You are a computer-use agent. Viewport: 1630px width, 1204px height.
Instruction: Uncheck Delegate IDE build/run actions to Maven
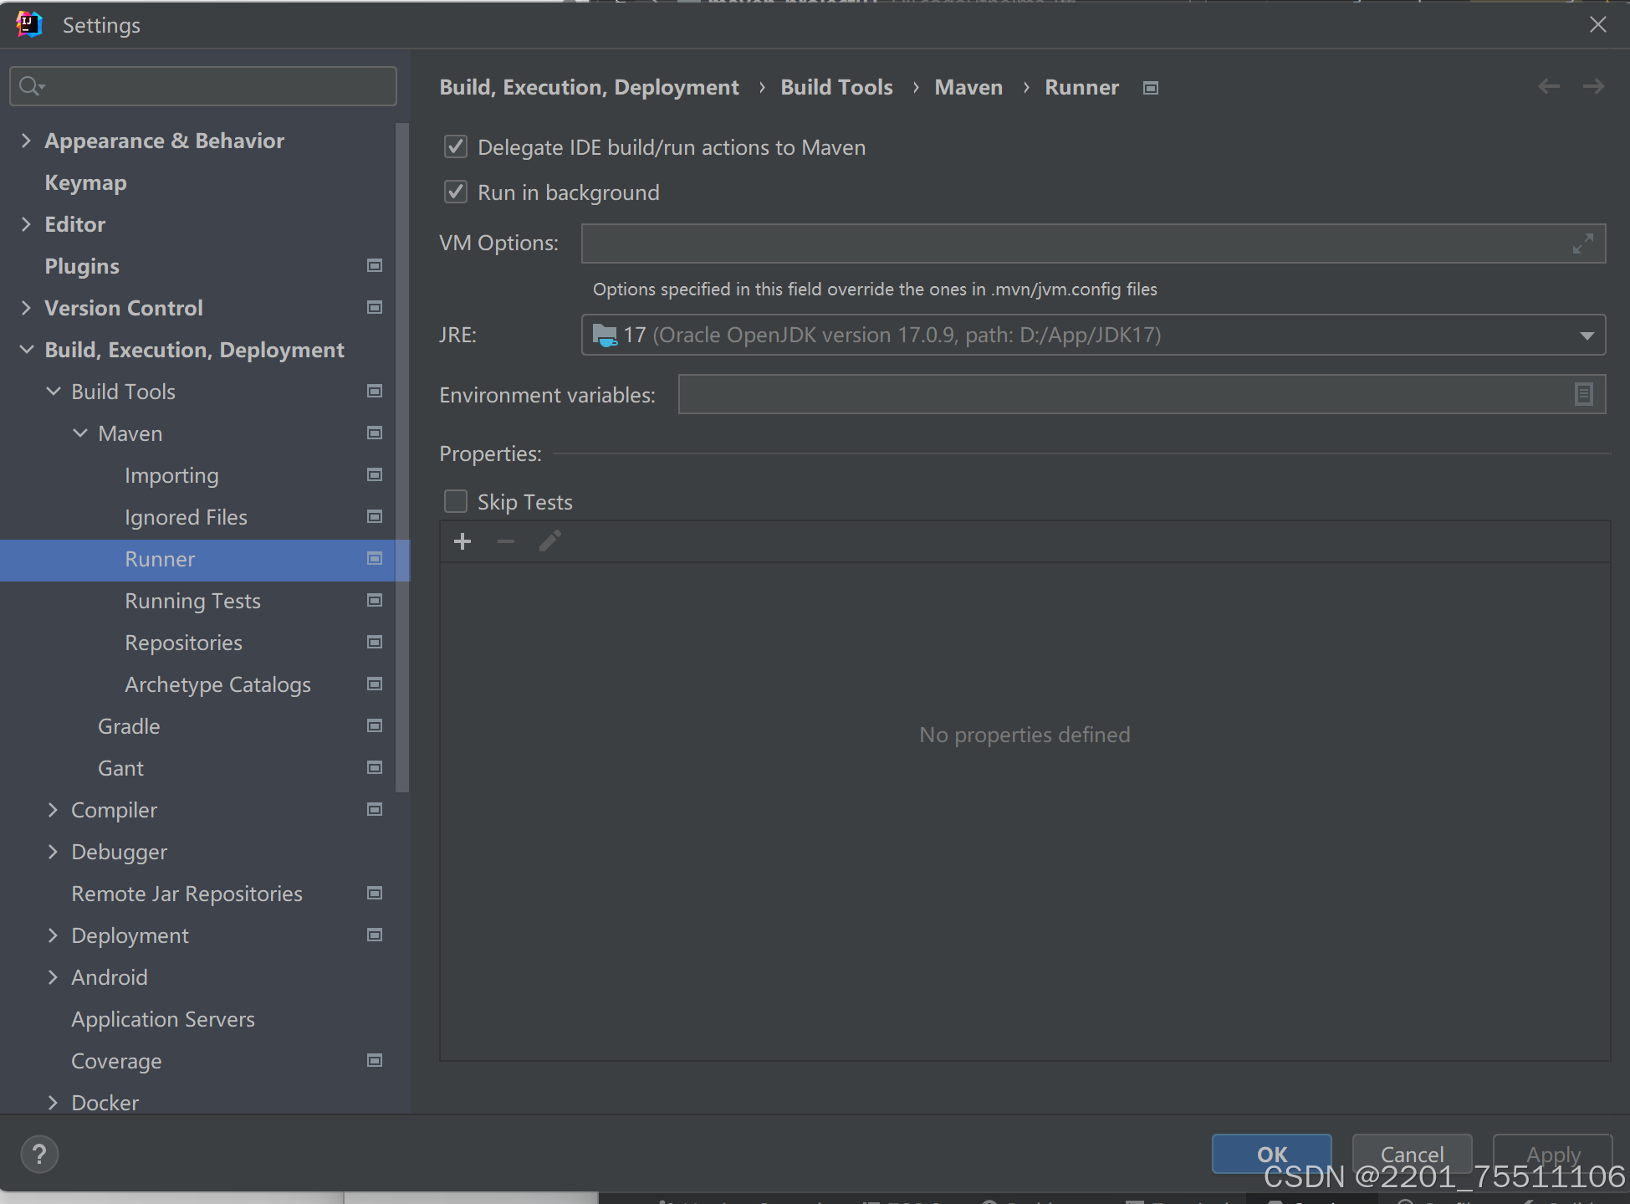click(456, 147)
